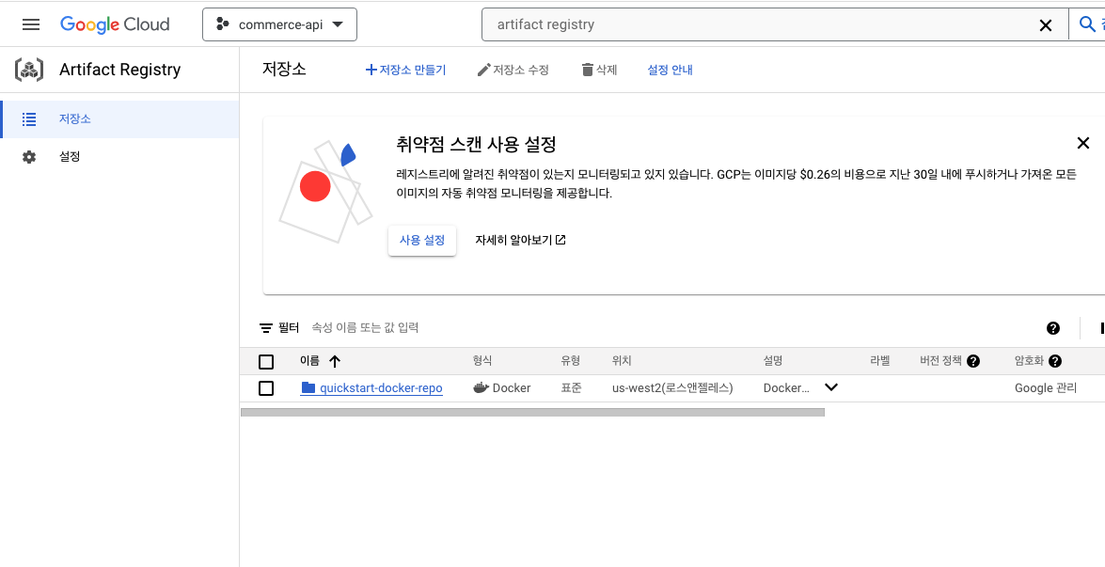Open the 자세히 알아보기 link
This screenshot has width=1105, height=567.
coord(520,240)
